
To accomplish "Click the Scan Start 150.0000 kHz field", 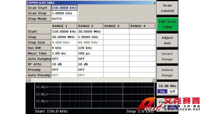I will click(64, 8).
